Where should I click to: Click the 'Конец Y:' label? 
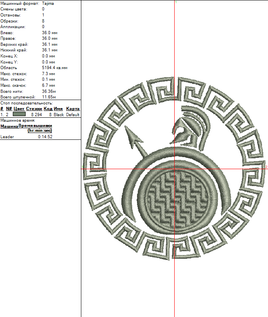[x=9, y=62]
